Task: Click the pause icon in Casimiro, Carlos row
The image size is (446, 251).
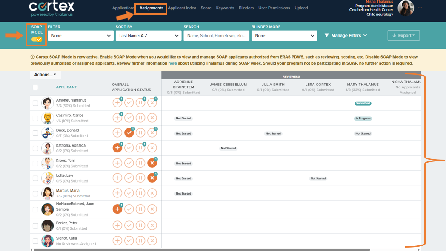Action: [140, 118]
